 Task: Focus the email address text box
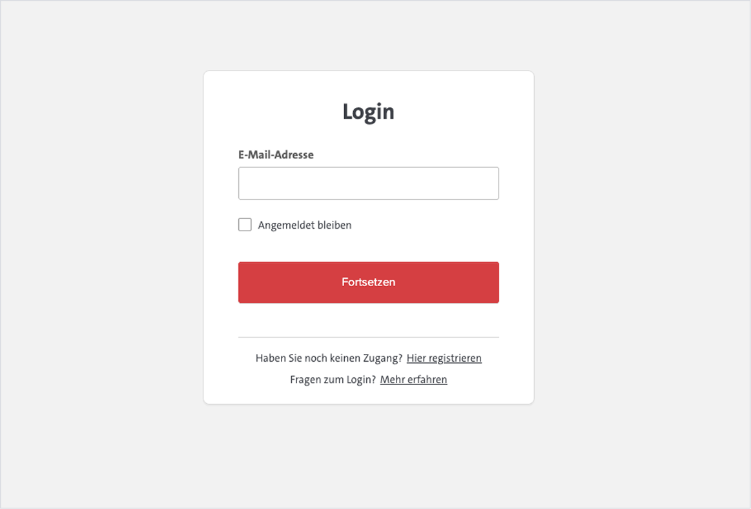(x=368, y=183)
